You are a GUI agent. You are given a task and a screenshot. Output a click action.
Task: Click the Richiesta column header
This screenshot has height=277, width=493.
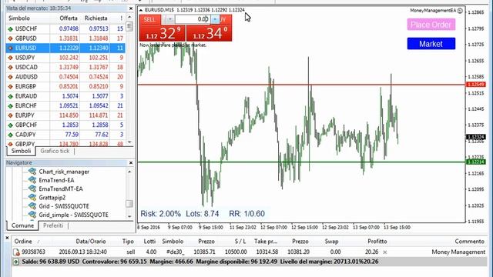tap(95, 18)
